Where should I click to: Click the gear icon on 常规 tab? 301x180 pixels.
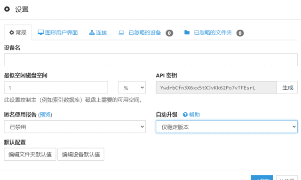(x=12, y=32)
